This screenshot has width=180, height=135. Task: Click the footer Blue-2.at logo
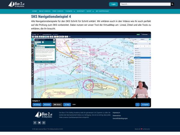click(x=43, y=115)
